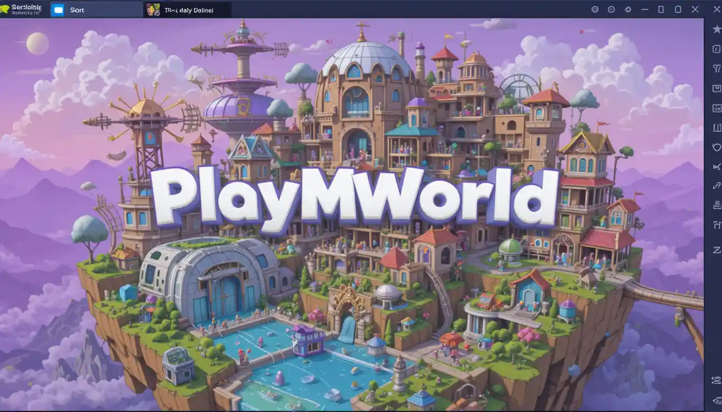Click the game thumbnail on the second tab
The height and width of the screenshot is (412, 722).
(153, 10)
